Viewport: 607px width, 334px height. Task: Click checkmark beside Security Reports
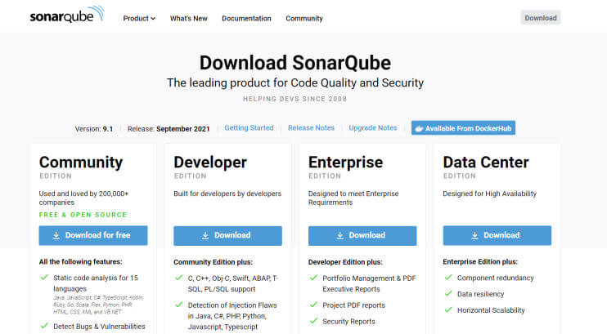coord(313,321)
